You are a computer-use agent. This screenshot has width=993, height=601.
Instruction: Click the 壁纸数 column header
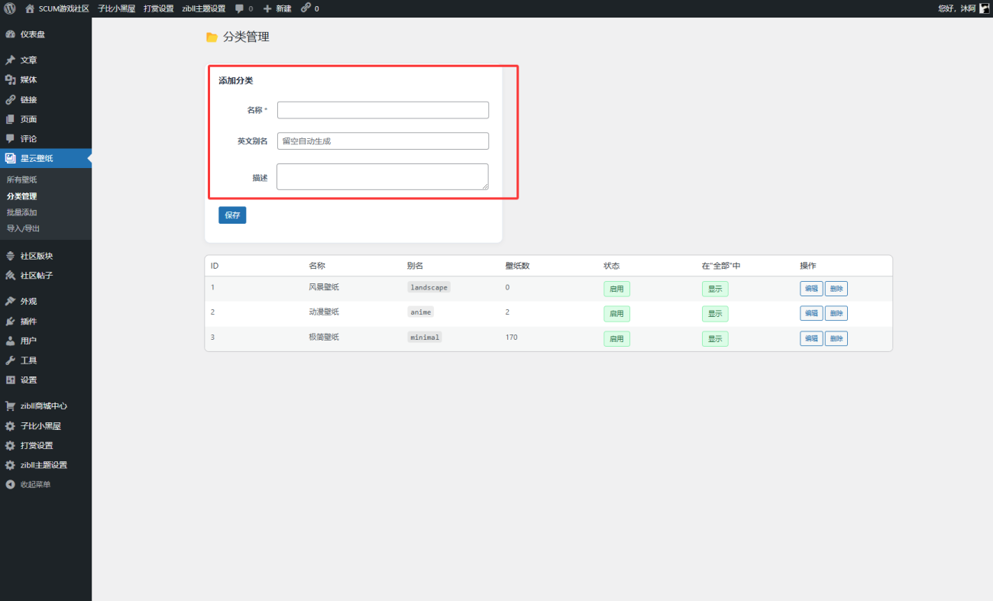[x=517, y=266]
